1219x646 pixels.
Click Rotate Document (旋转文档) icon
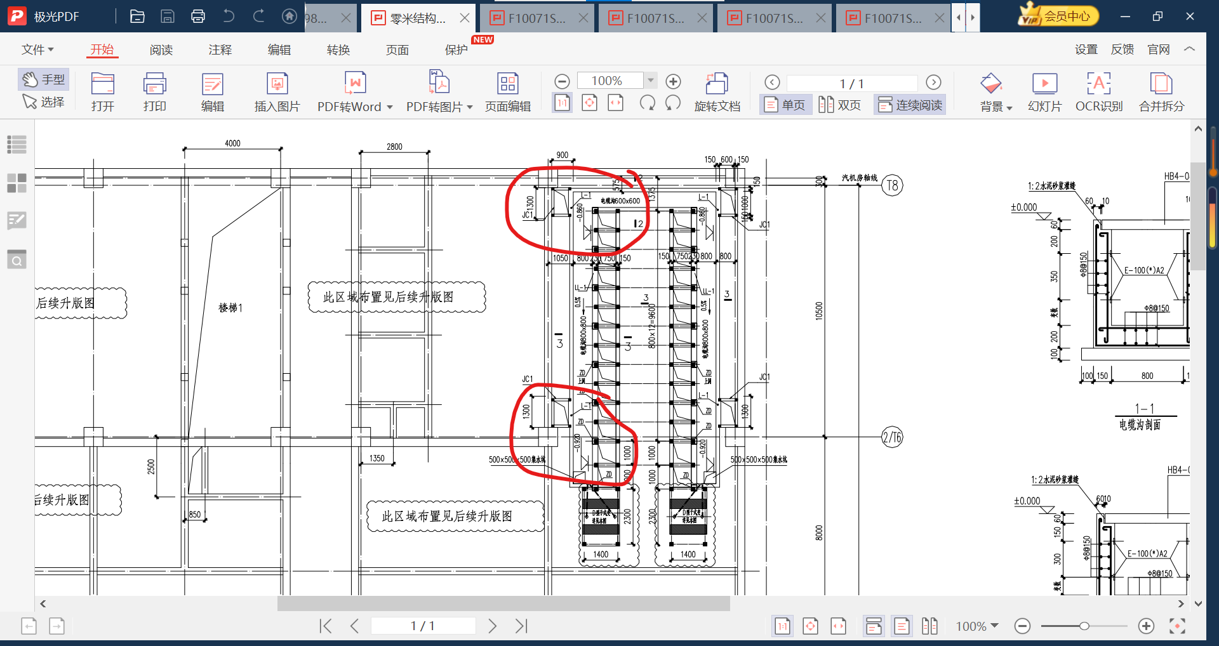717,92
